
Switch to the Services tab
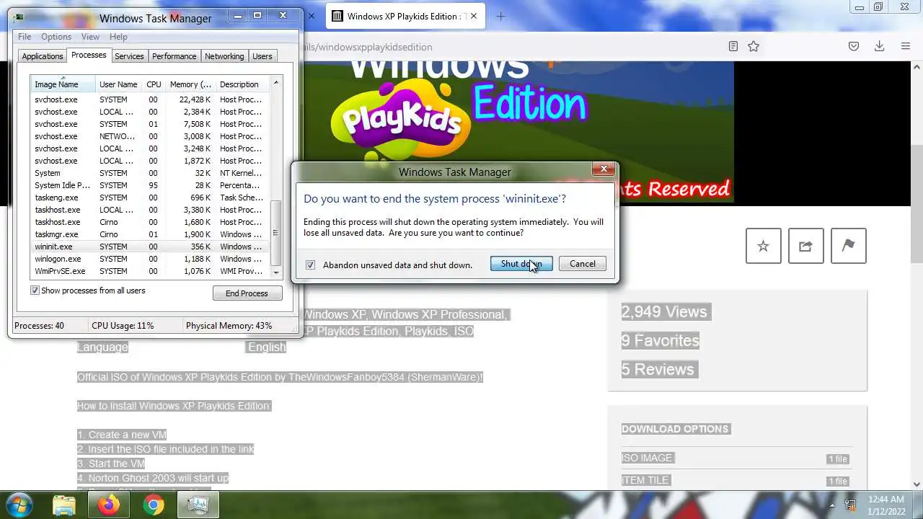click(x=129, y=56)
